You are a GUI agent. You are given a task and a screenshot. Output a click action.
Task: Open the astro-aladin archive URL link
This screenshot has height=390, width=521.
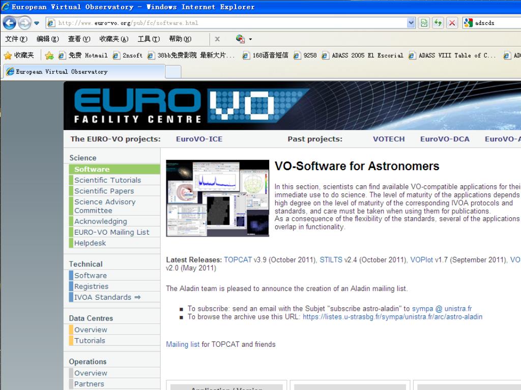(x=392, y=317)
